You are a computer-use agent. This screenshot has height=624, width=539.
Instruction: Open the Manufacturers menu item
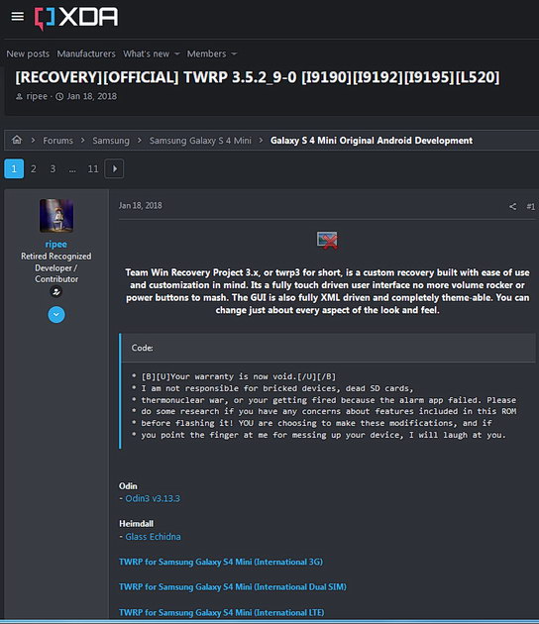pyautogui.click(x=86, y=53)
